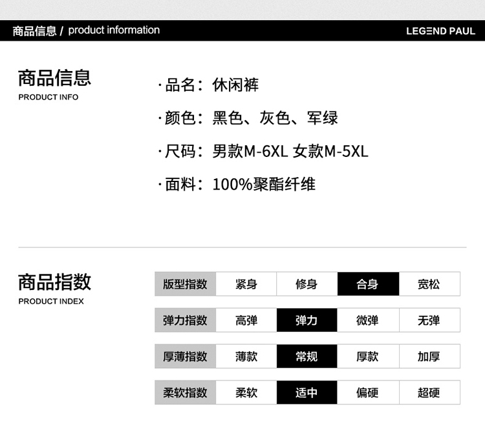Click the product information header title
This screenshot has height=425, width=485.
tap(86, 30)
